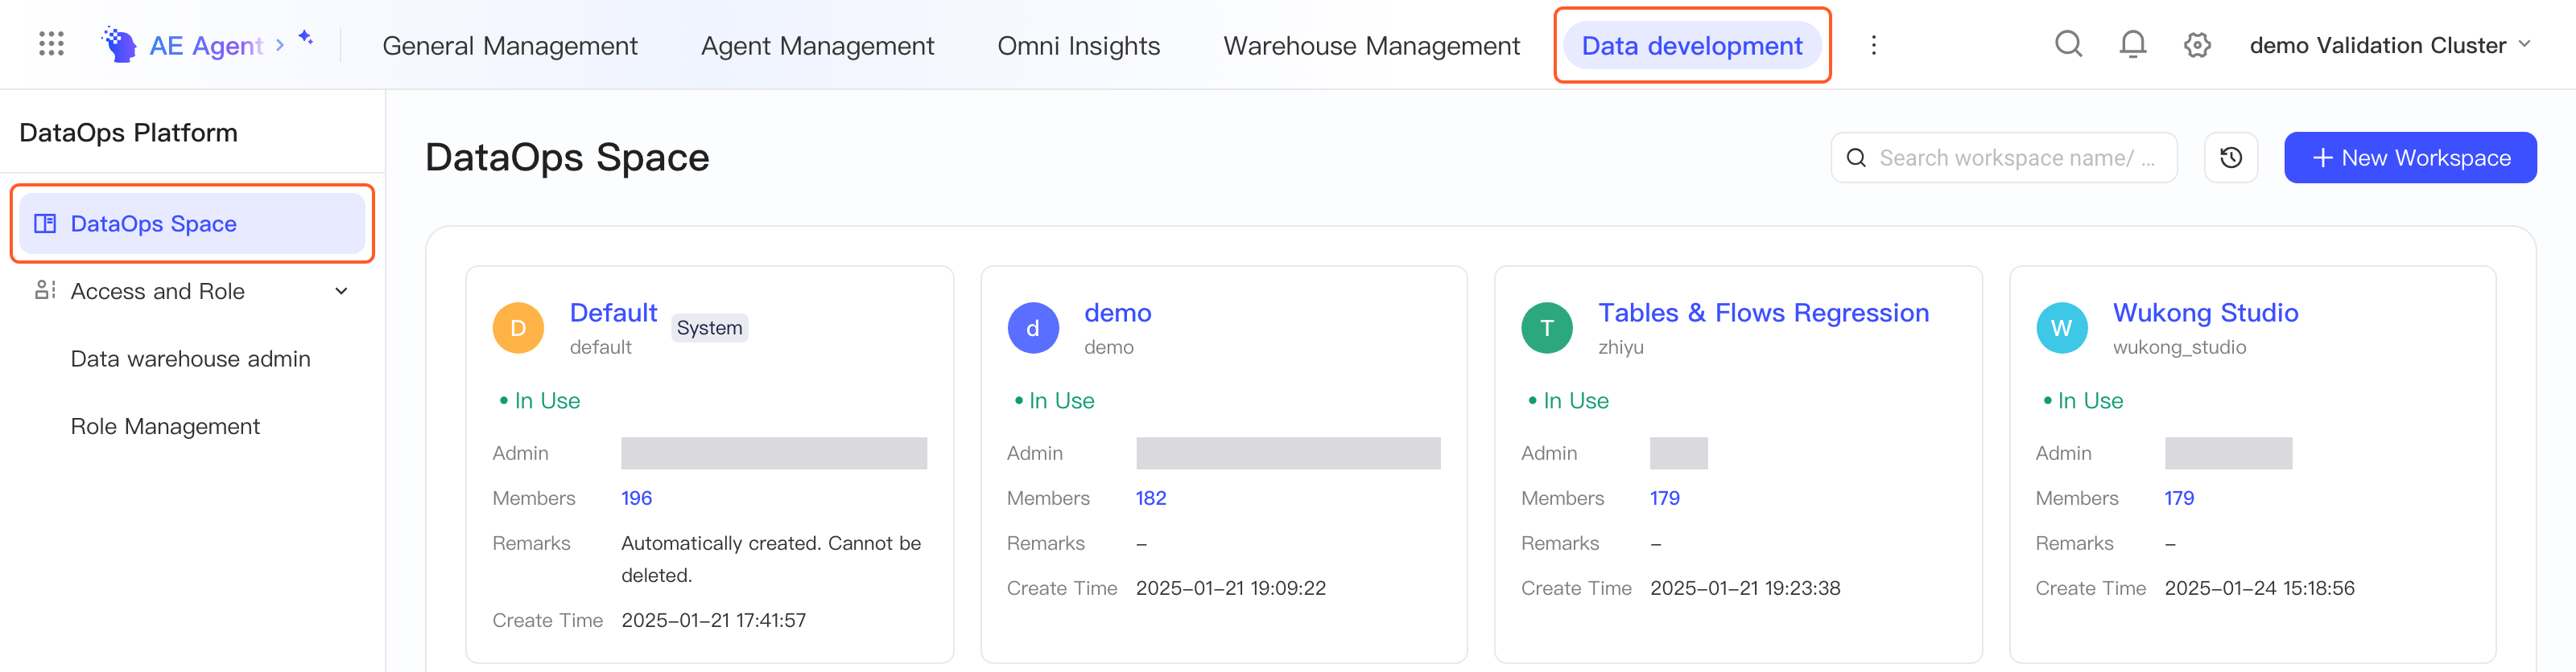Focus the Search workspace name field
This screenshot has height=672, width=2576.
2003,158
